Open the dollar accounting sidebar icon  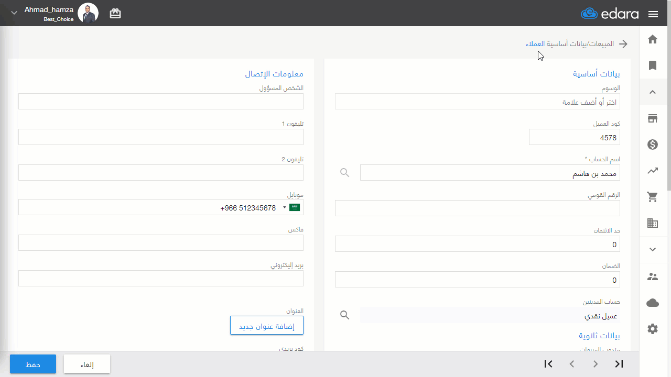click(653, 145)
